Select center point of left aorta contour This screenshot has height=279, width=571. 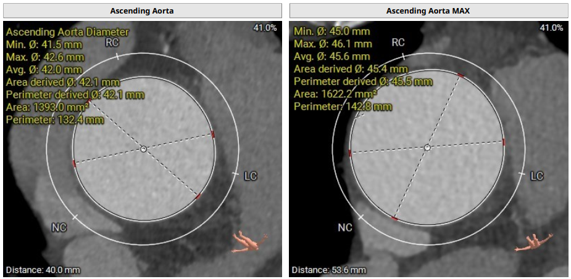(143, 149)
